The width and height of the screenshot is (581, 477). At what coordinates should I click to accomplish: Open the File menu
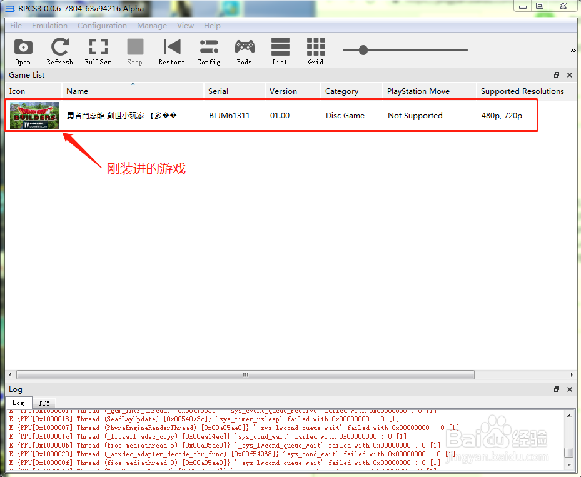tap(16, 26)
